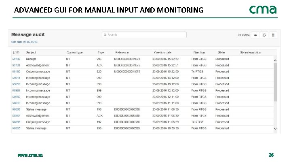Image resolution: width=291 pixels, height=164 pixels.
Task: Sort by Reference column header
Action: tap(122, 53)
